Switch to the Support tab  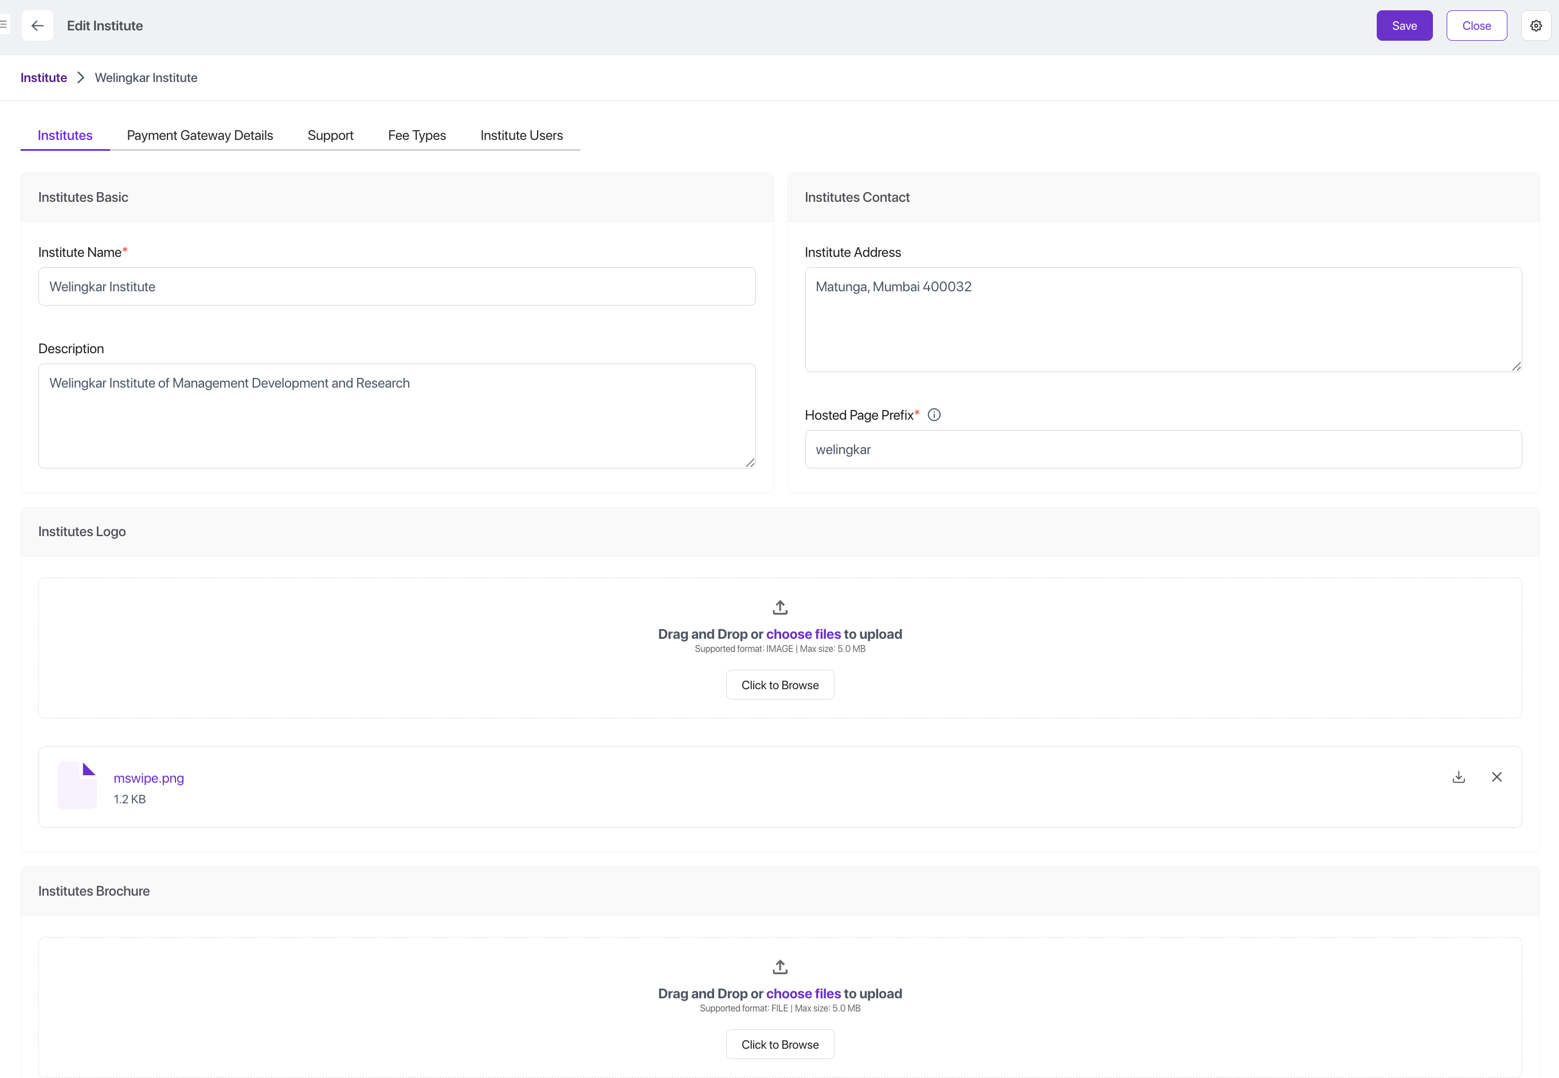pos(330,135)
